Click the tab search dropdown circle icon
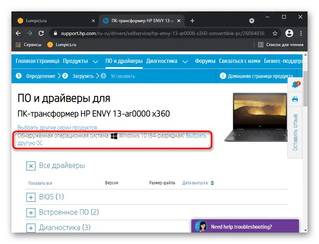This screenshot has width=319, height=244. (252, 21)
